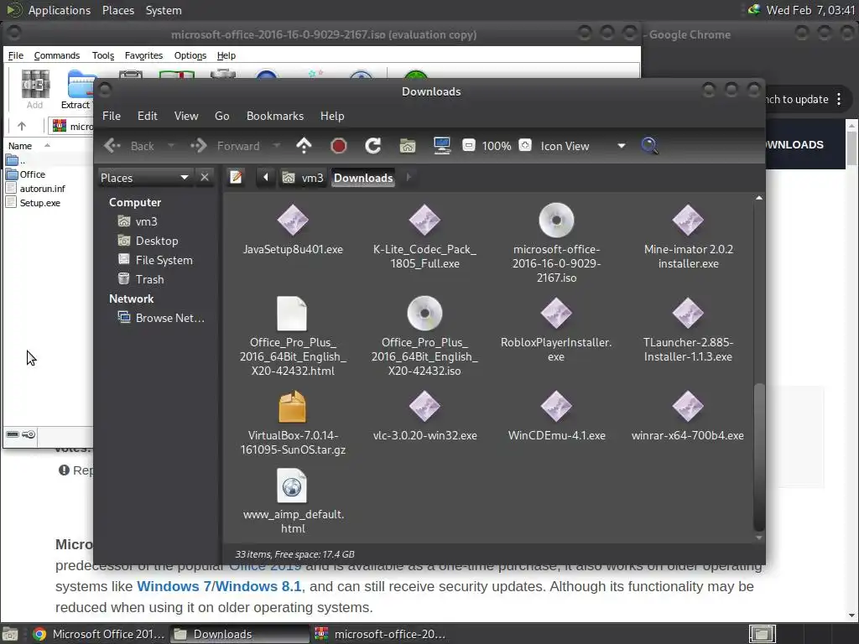Open the Edit menu in the Downloads window

coord(148,116)
